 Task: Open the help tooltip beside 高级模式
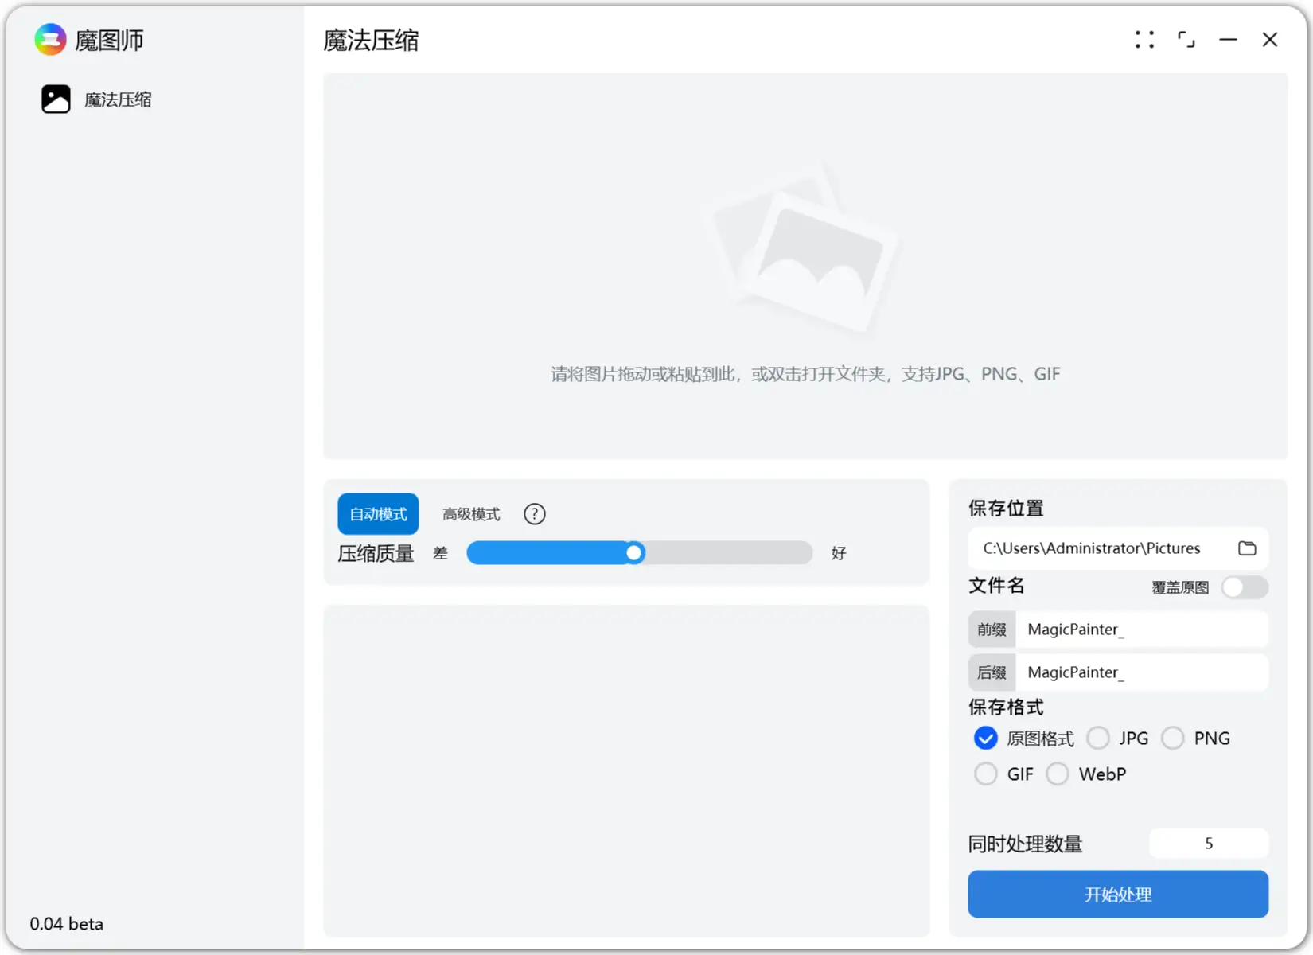pos(534,513)
